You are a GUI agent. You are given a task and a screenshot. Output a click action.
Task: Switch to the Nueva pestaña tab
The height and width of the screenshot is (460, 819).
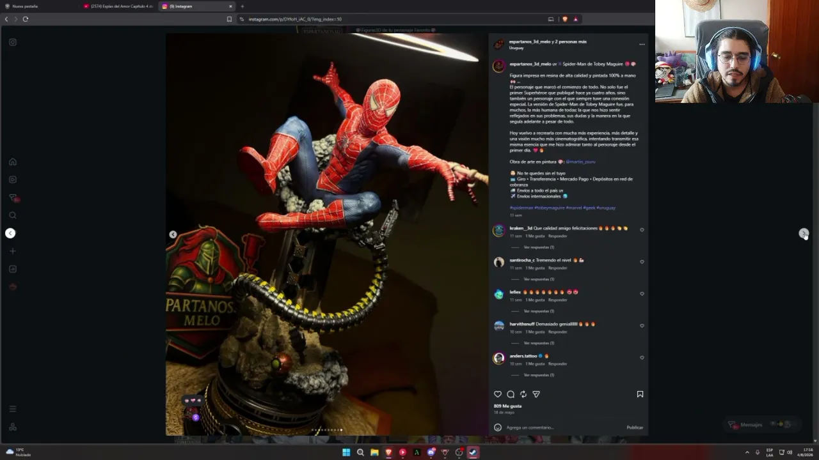38,6
